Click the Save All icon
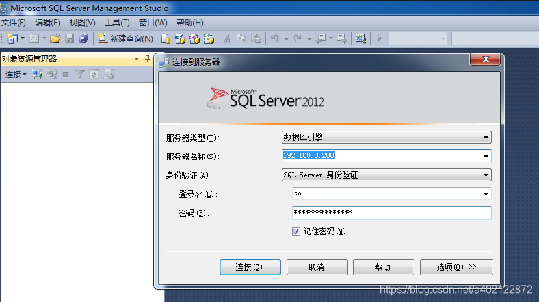This screenshot has width=539, height=302. [84, 38]
